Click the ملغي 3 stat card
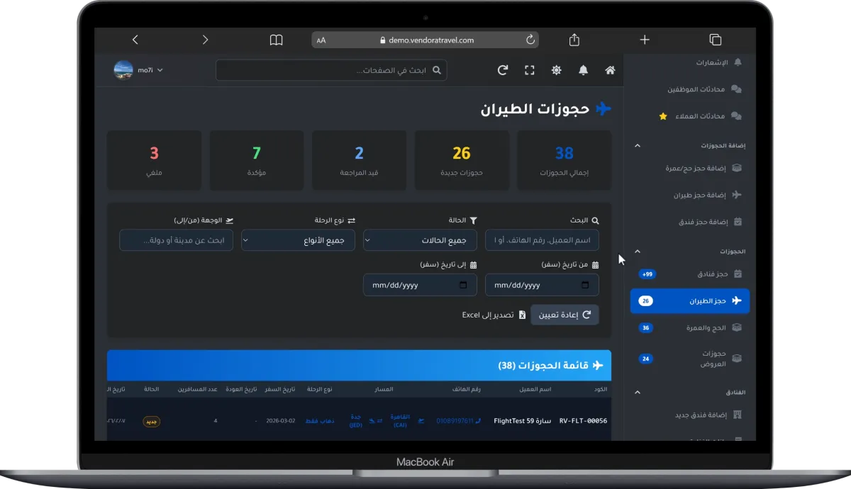This screenshot has height=489, width=851. (x=154, y=160)
